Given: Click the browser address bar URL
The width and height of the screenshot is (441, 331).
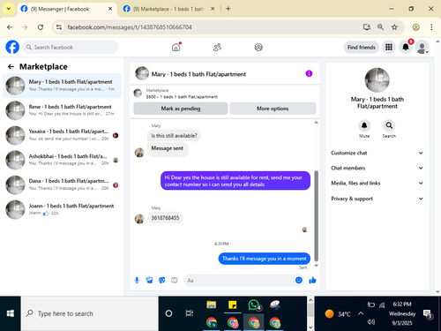Looking at the screenshot, I should pos(130,27).
